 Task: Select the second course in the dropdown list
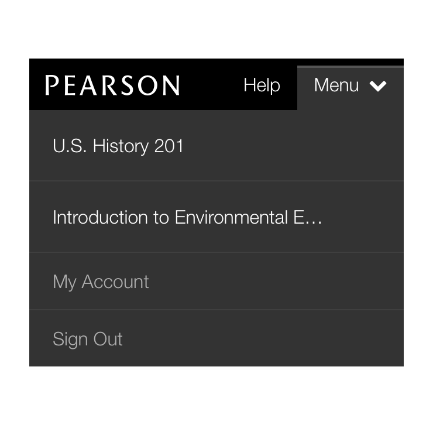point(187,217)
